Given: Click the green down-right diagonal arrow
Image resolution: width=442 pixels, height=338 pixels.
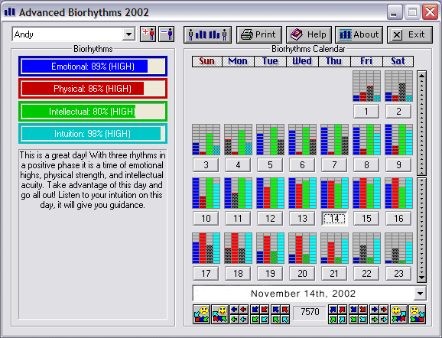Looking at the screenshot, I should pos(354,320).
